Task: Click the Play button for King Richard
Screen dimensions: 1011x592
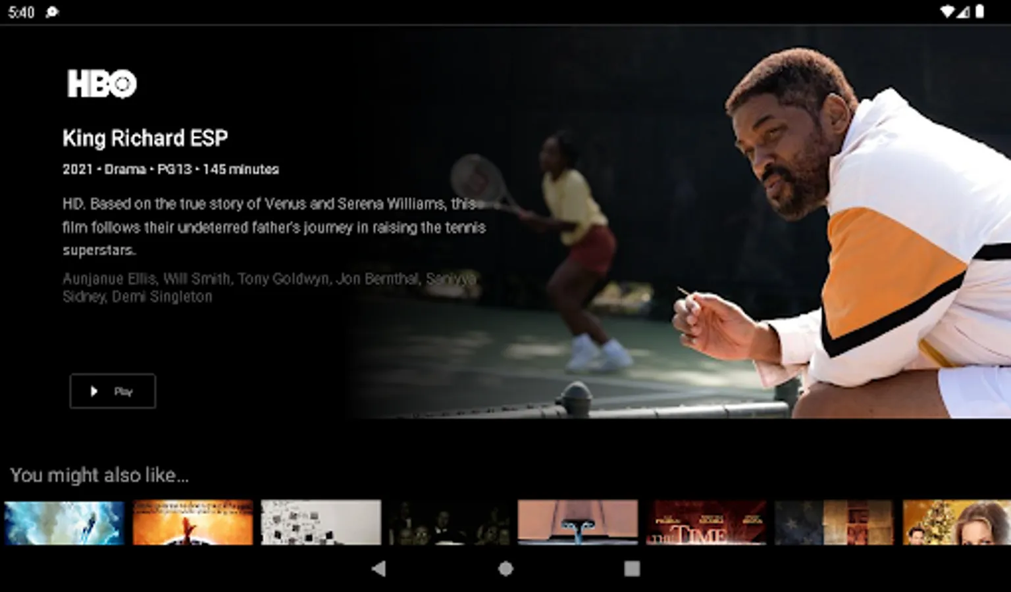Action: (x=113, y=391)
